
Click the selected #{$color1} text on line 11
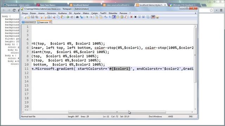120,69
